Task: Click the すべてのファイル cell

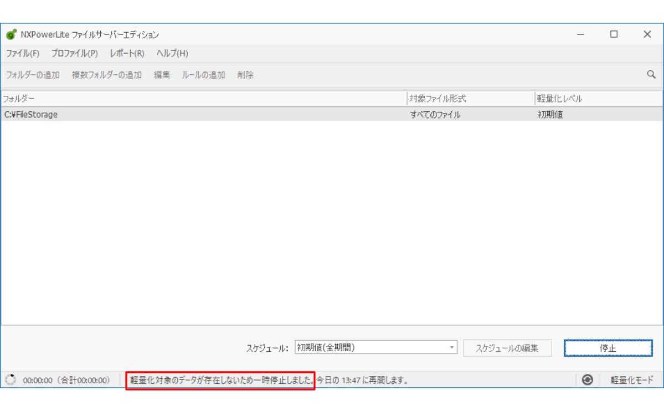Action: coord(435,115)
